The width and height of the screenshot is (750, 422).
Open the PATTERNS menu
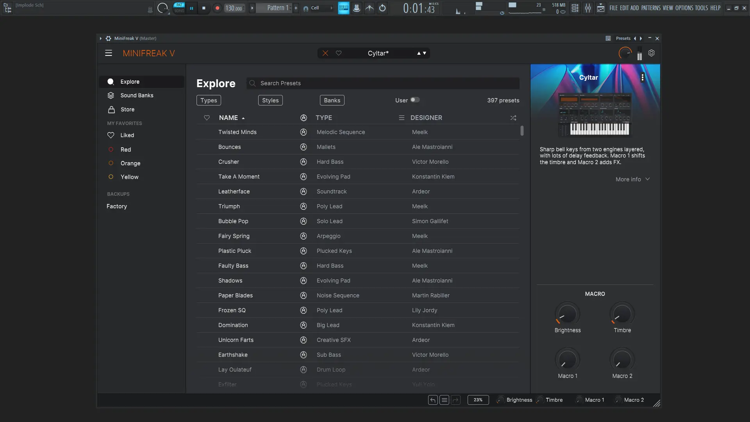(651, 8)
